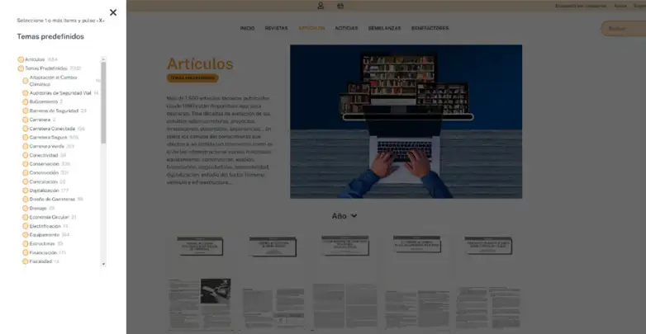Image resolution: width=646 pixels, height=334 pixels.
Task: Open the Noticias menu item
Action: click(x=346, y=28)
